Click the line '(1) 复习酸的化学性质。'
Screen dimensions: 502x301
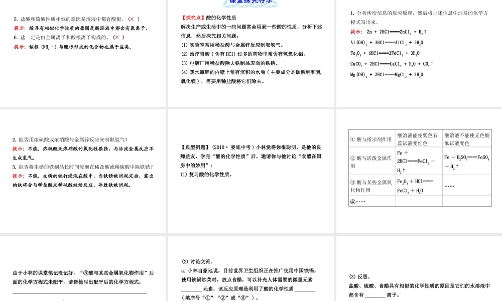coord(207,175)
